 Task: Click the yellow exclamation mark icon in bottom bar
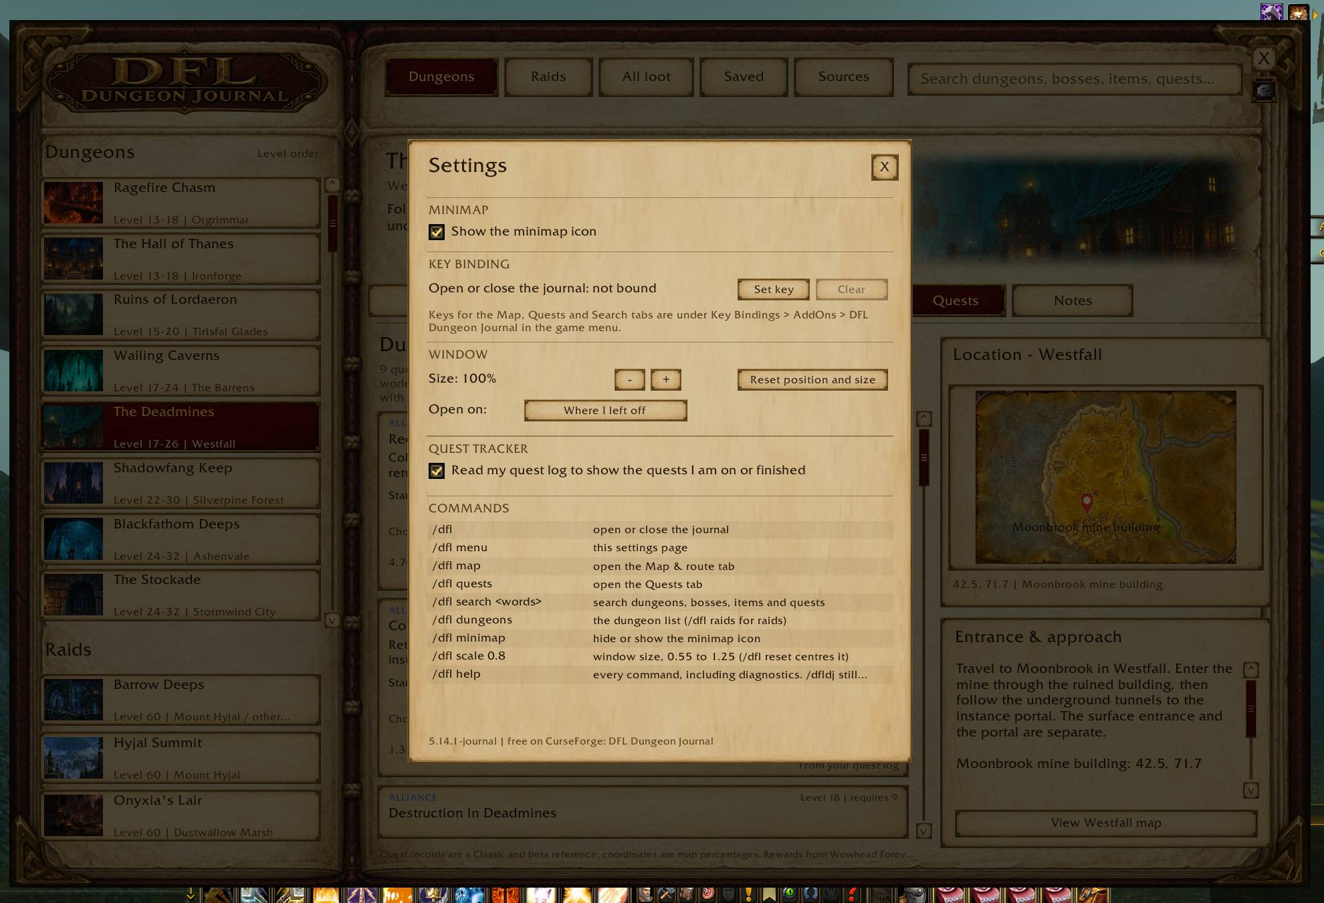point(748,894)
